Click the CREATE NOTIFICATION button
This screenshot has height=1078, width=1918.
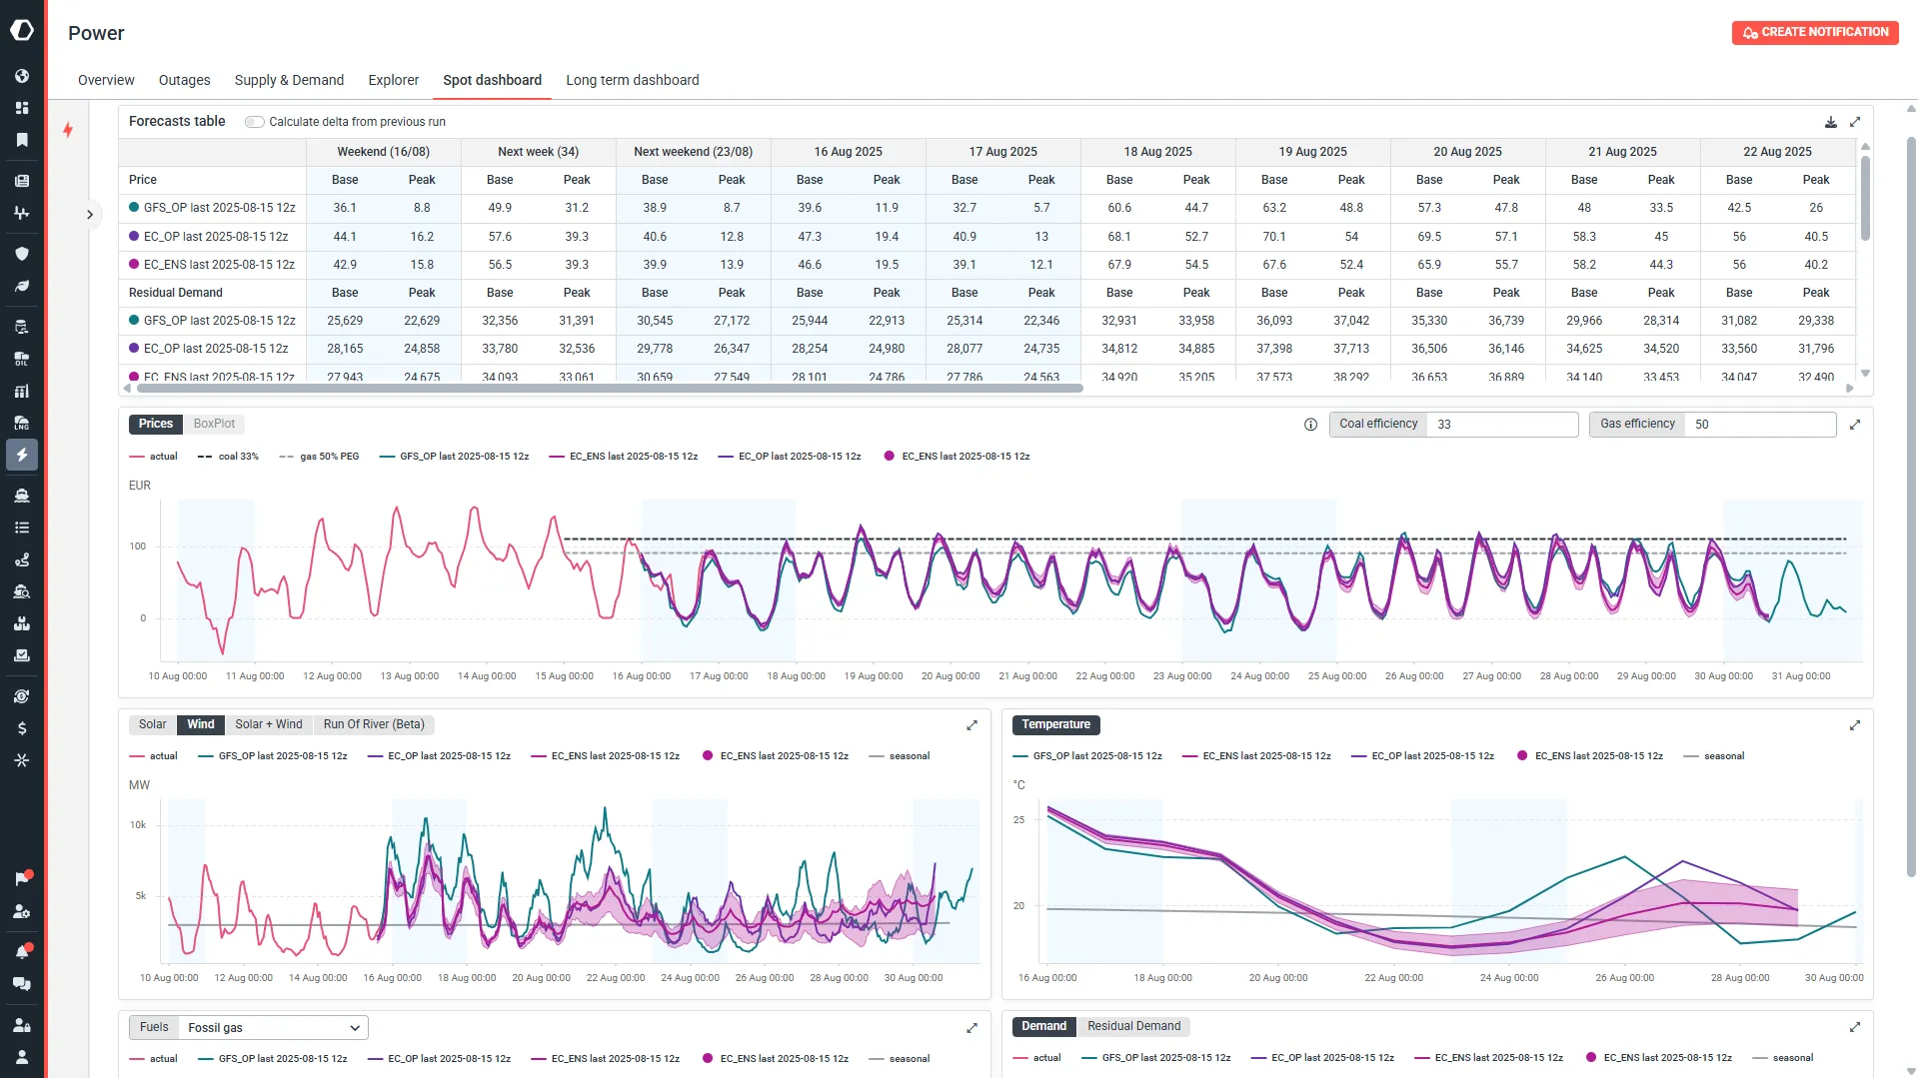tap(1815, 32)
